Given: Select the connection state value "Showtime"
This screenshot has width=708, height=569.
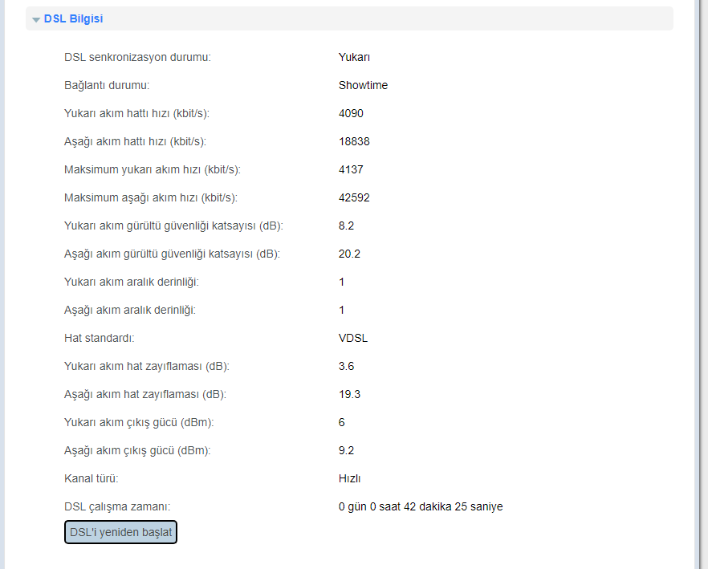Looking at the screenshot, I should 363,85.
